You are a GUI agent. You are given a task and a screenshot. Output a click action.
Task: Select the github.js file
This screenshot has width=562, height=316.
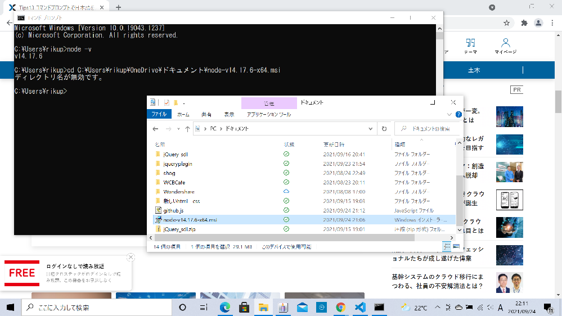pos(173,210)
